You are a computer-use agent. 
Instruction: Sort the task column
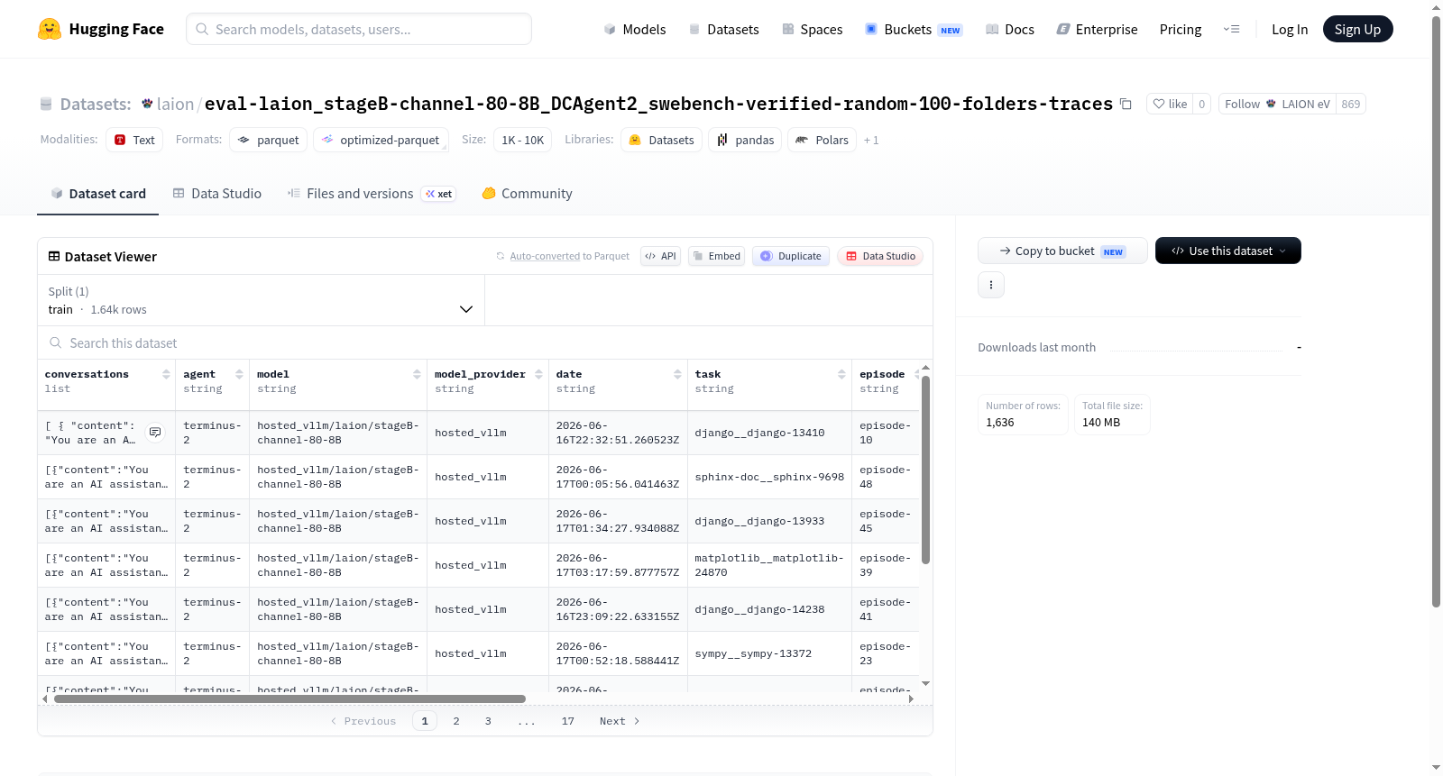pos(841,374)
